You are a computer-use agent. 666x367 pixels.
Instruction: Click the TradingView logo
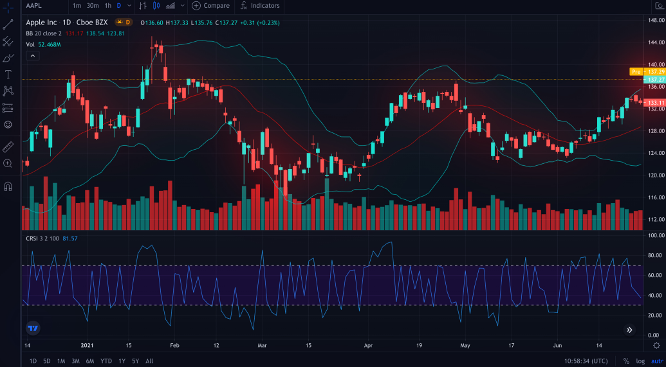[33, 328]
